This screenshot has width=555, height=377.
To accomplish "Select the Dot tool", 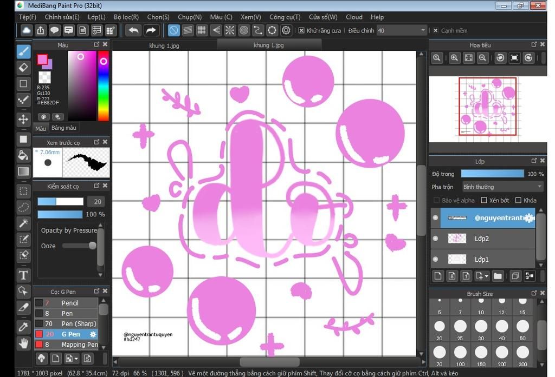I will click(x=23, y=100).
